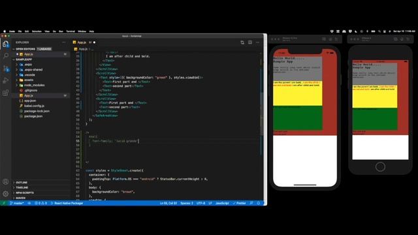The width and height of the screenshot is (418, 235).
Task: Click the Synchronize Changes icon in the status bar
Action: click(x=29, y=203)
